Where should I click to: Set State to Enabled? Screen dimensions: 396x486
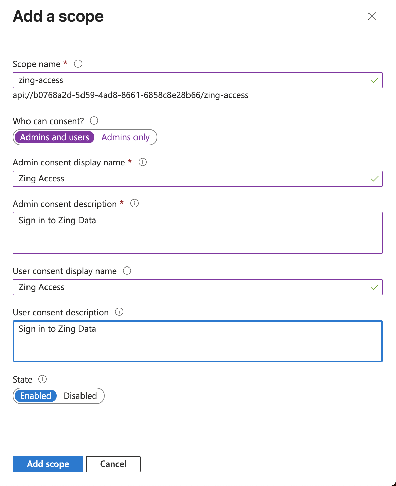[x=35, y=396]
